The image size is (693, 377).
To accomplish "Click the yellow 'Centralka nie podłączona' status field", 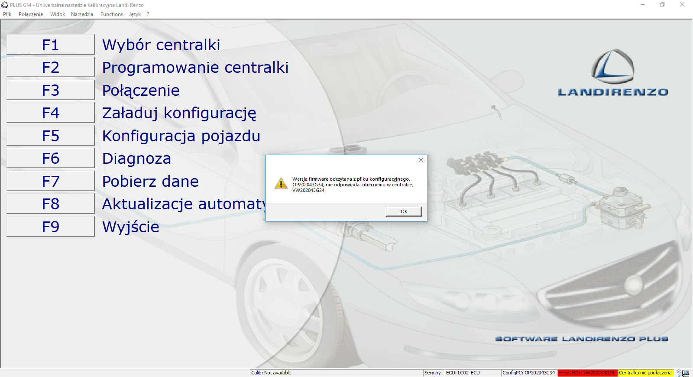I will 645,373.
